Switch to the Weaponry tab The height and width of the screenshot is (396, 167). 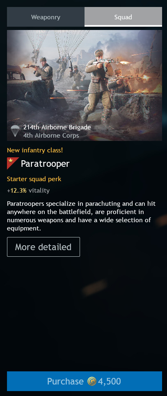coord(46,17)
